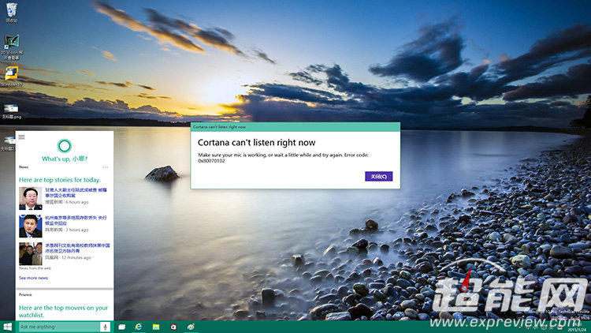591x333 pixels.
Task: Click the microphone icon in search box
Action: [105, 327]
